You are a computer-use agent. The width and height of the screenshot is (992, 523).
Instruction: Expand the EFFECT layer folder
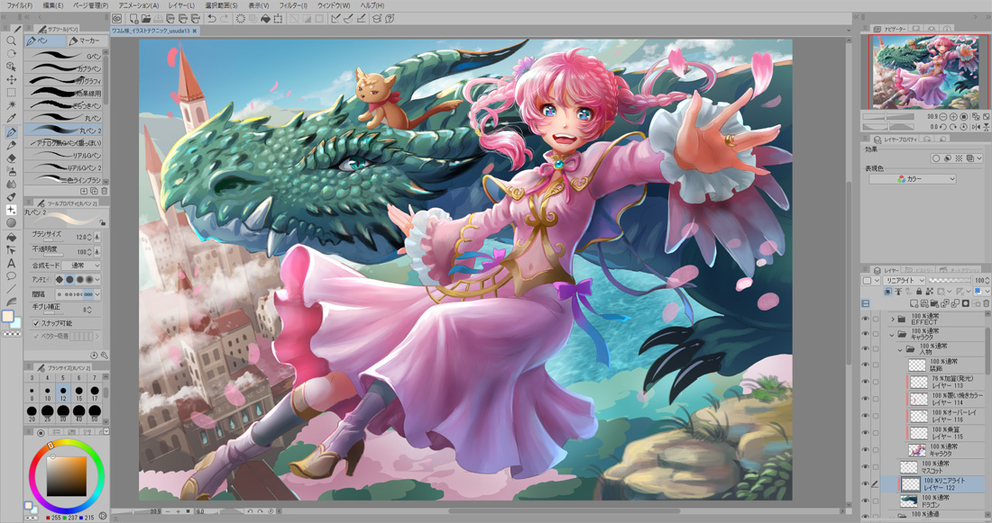click(x=893, y=319)
